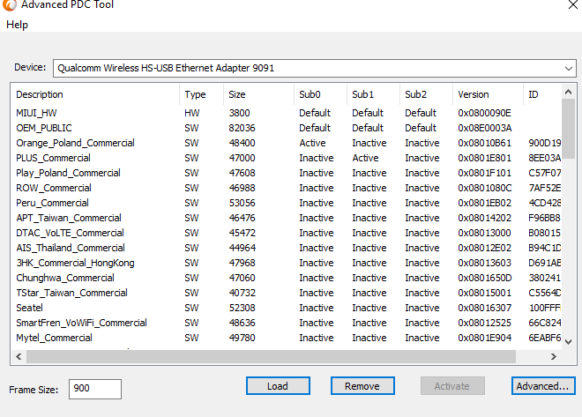Click the horizontal scrollbar right arrow

coord(556,357)
